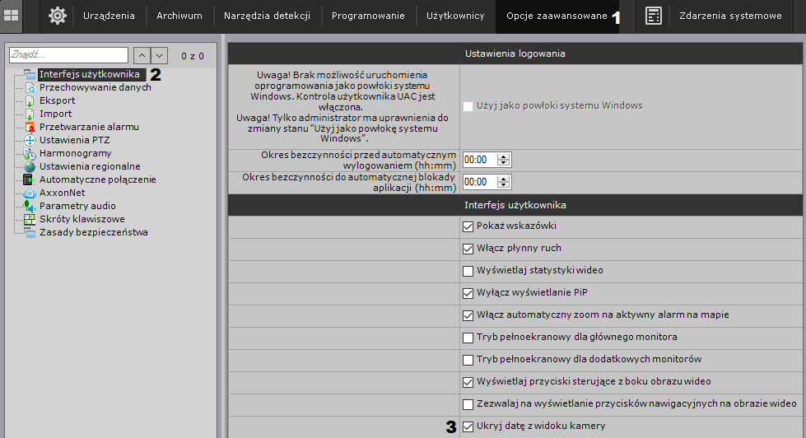Viewport: 806px width, 438px height.
Task: Select Interfejs użytkownika tree item
Action: [91, 75]
